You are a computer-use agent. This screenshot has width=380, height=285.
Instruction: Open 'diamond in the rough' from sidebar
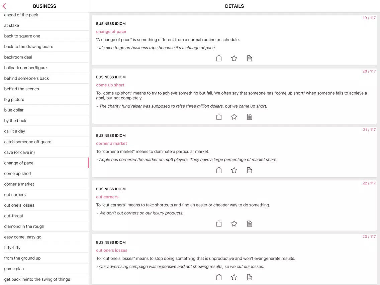coord(44,226)
